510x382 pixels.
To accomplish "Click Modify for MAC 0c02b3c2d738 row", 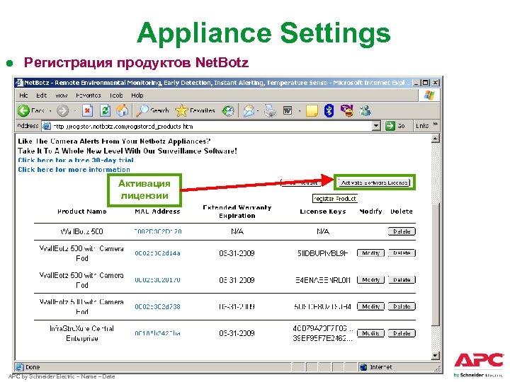I will (370, 306).
